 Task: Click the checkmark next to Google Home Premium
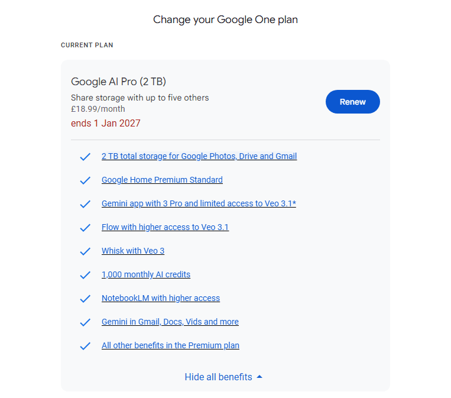click(85, 180)
